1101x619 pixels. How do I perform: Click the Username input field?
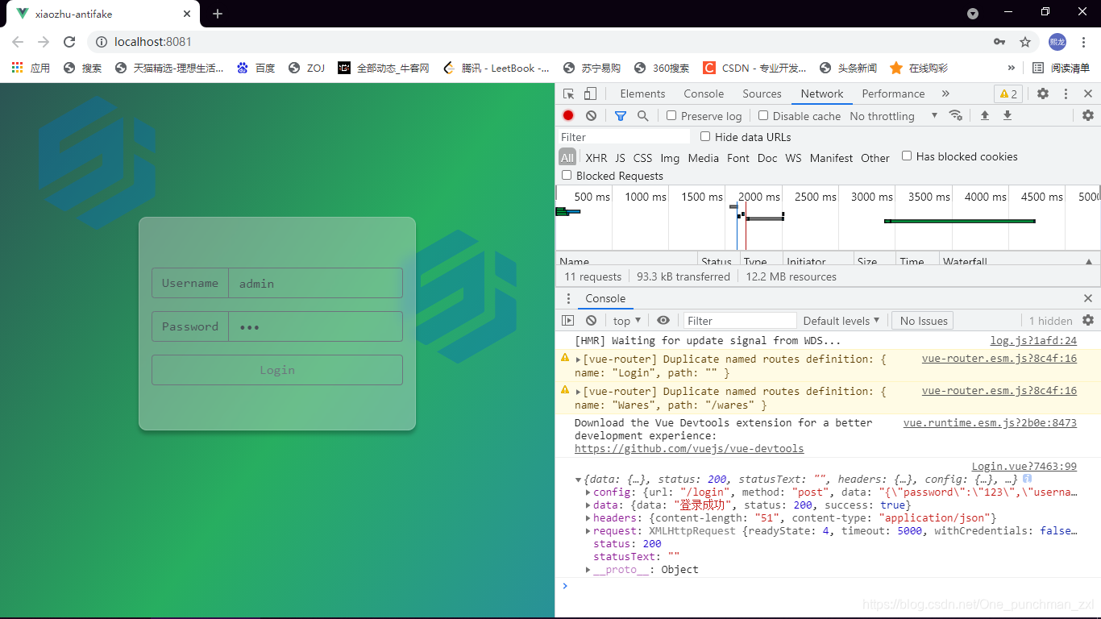coord(316,283)
